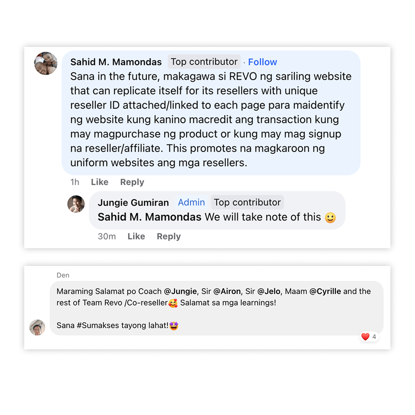Open Sahid M. Mamondas profile picture
This screenshot has height=415, width=415.
[46, 63]
